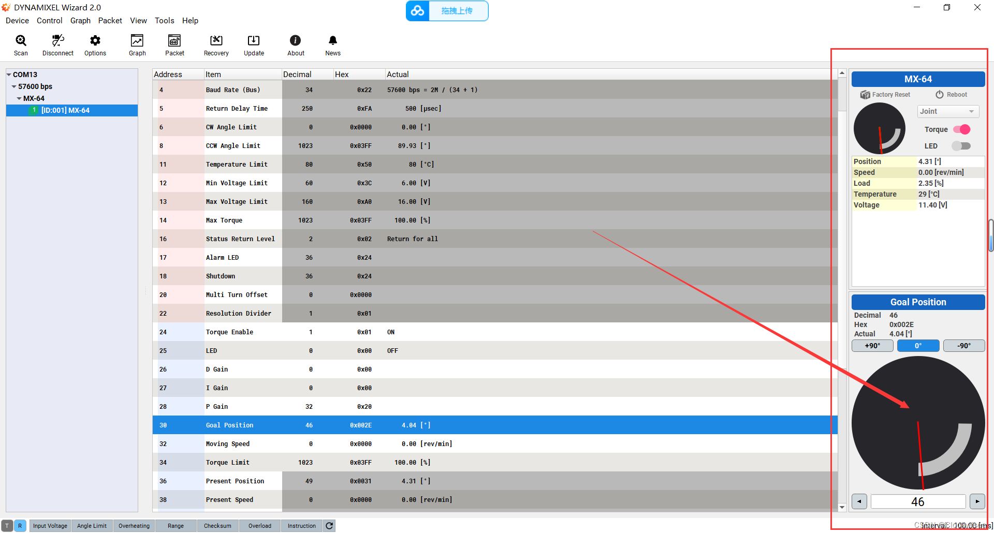Click the Overload status indicator
The height and width of the screenshot is (533, 994).
coord(260,526)
